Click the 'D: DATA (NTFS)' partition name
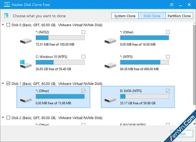 (x=131, y=91)
